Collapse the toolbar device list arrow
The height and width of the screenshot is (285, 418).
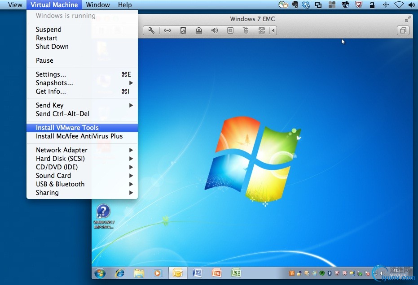273,30
